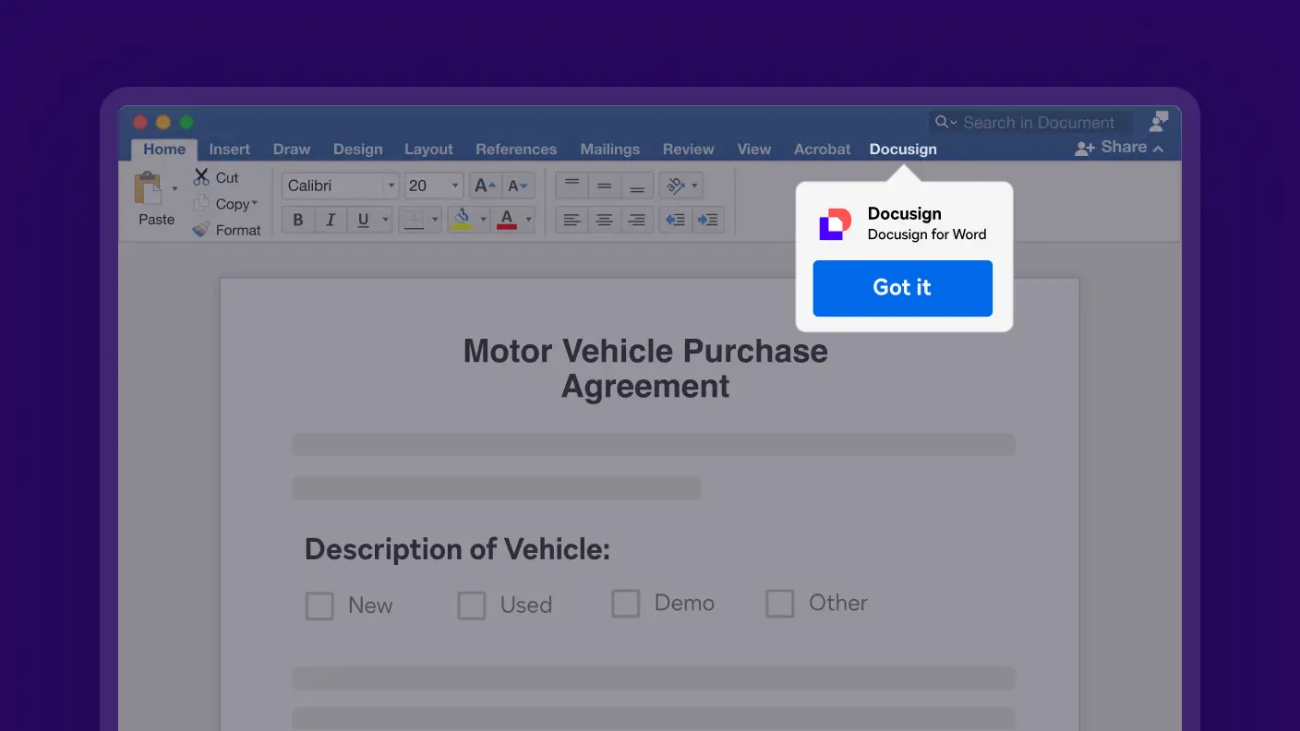Image resolution: width=1300 pixels, height=731 pixels.
Task: Open the Review tab
Action: coord(689,149)
